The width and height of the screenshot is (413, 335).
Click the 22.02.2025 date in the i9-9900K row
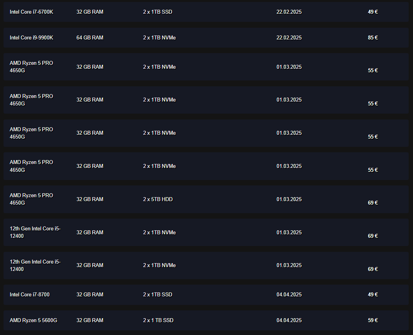pyautogui.click(x=289, y=38)
